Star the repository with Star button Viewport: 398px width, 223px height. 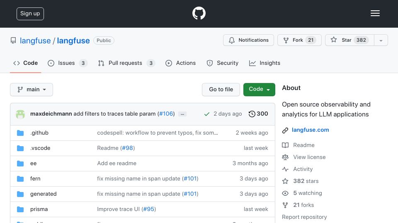(349, 40)
